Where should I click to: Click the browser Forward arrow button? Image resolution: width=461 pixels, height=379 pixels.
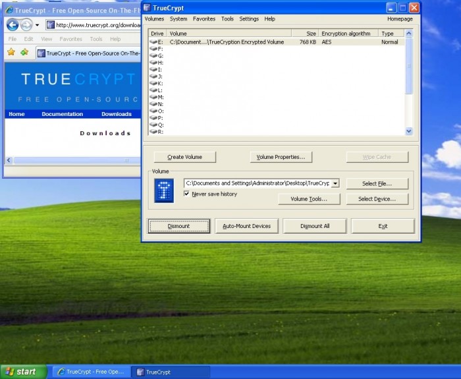[x=26, y=25]
